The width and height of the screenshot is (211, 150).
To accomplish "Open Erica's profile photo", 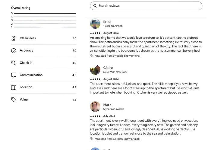I will [x=95, y=24].
